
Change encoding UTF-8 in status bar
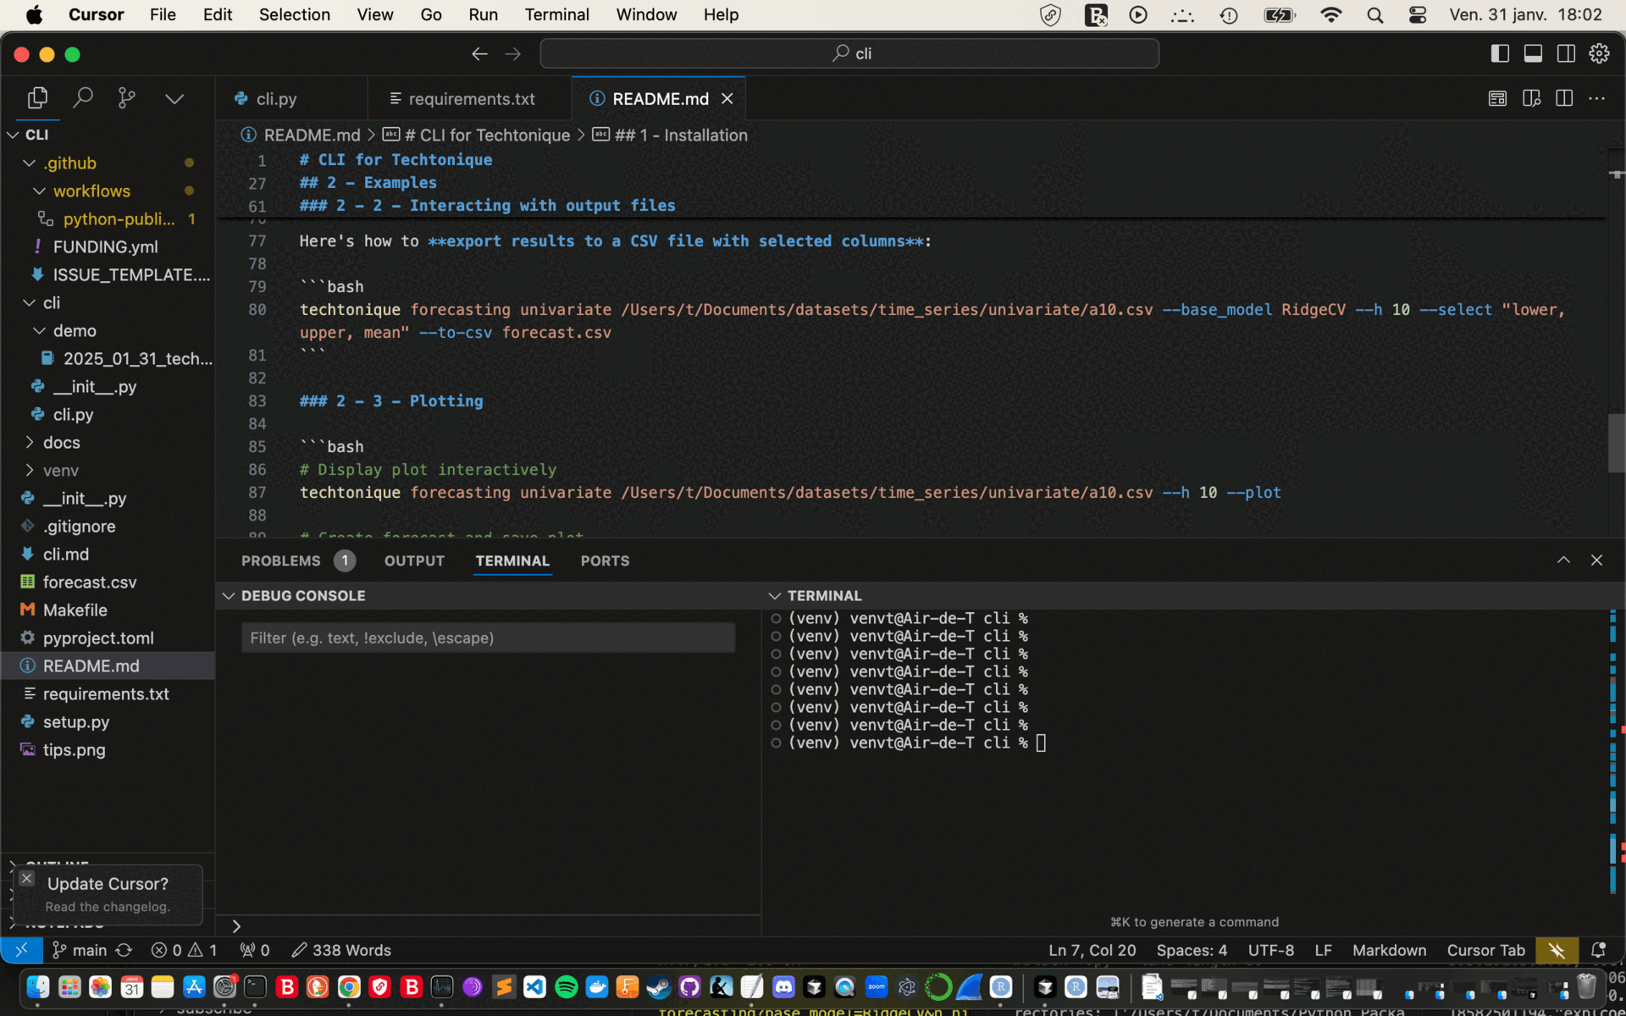[1270, 950]
